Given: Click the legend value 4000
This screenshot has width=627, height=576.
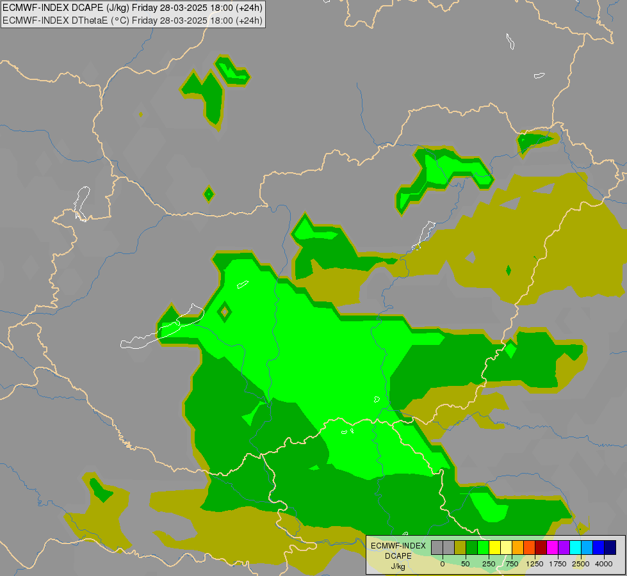Looking at the screenshot, I should [604, 564].
